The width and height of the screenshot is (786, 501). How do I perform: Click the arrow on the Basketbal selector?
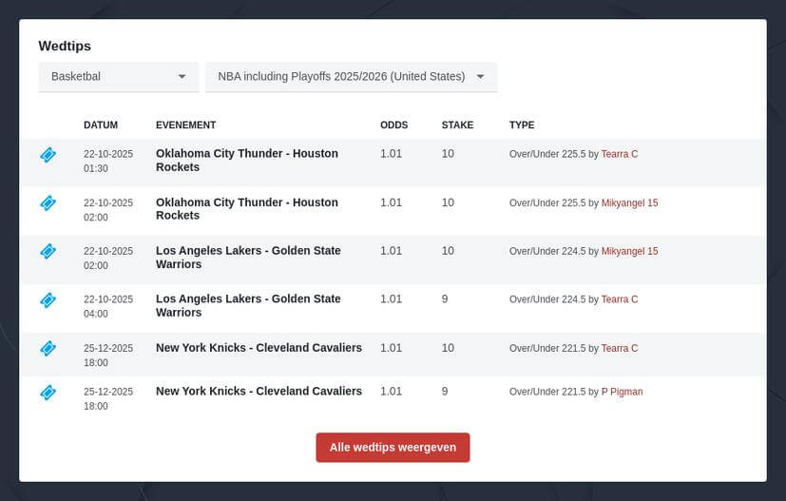point(182,77)
